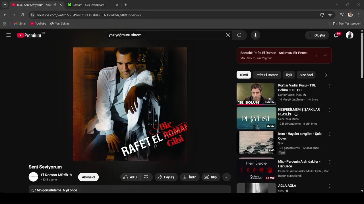Open browser media control icon
The height and width of the screenshot is (204, 364).
pyautogui.click(x=342, y=15)
